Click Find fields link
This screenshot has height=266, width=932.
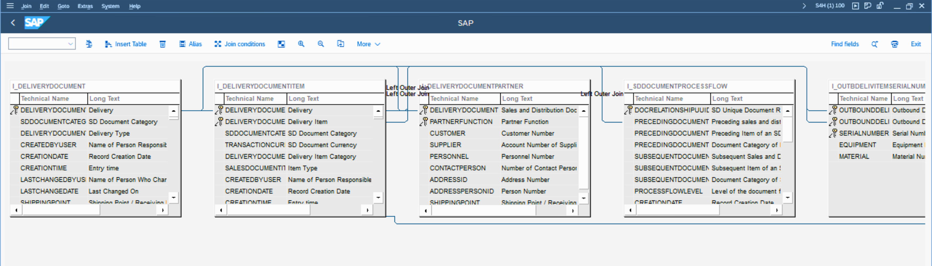pyautogui.click(x=844, y=44)
